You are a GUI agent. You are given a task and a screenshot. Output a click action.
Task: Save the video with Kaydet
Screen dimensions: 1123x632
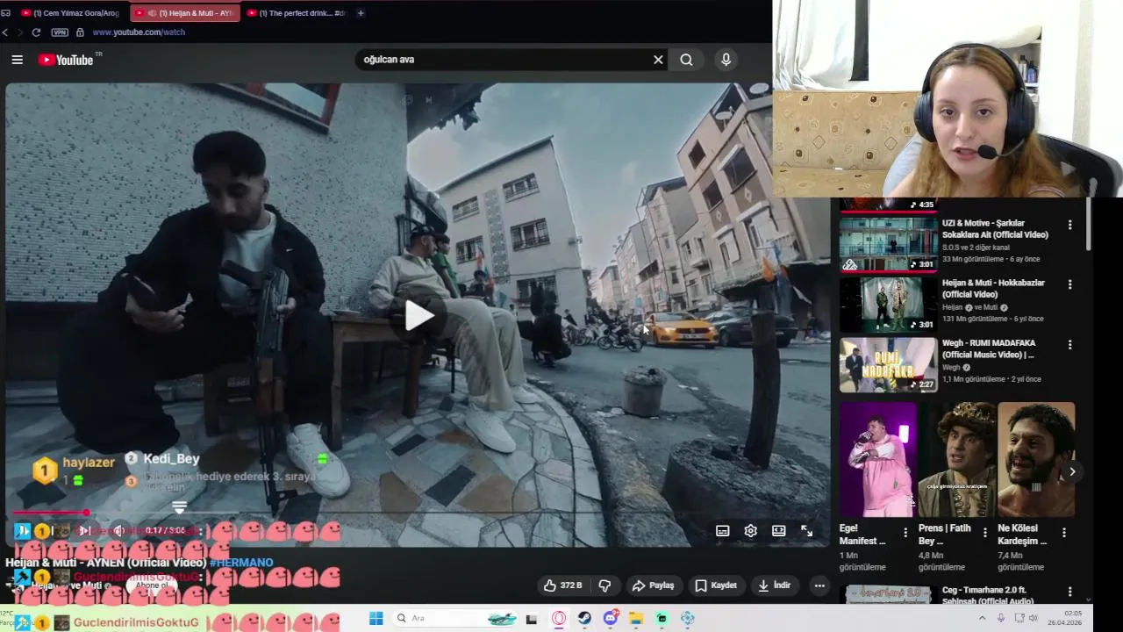click(716, 585)
